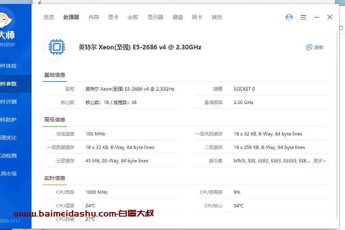The height and width of the screenshot is (230, 345).
Task: Switch to the 显卡 tab
Action: pyautogui.click(x=113, y=17)
